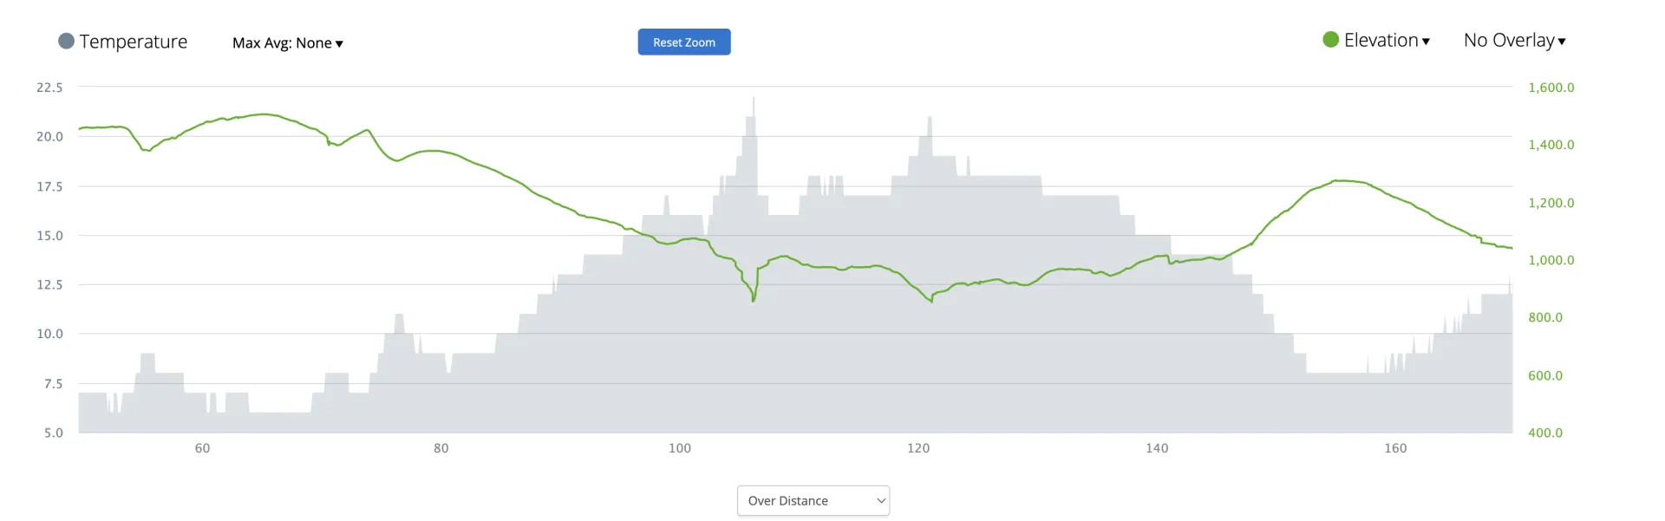Click the 5.0 label on left axis
This screenshot has height=521, width=1665.
pyautogui.click(x=54, y=433)
